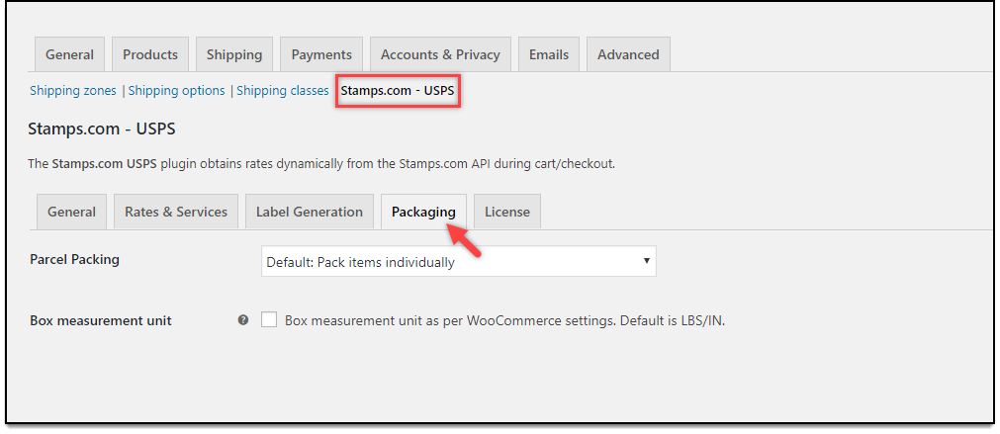This screenshot has width=1000, height=434.
Task: Select the Shipping tab
Action: coord(234,54)
